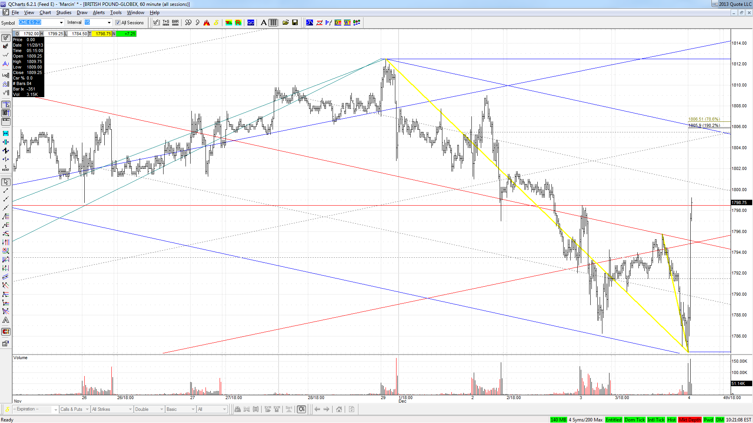The width and height of the screenshot is (753, 423).
Task: Open the All Strikes dropdown
Action: (x=112, y=409)
